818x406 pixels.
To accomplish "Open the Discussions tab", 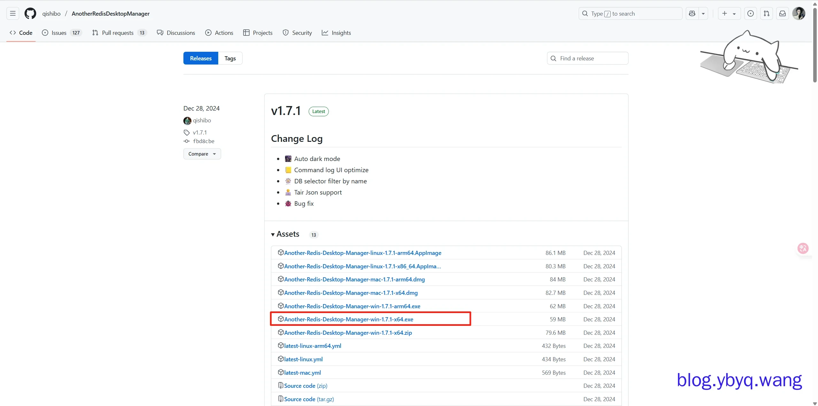I will [x=176, y=33].
